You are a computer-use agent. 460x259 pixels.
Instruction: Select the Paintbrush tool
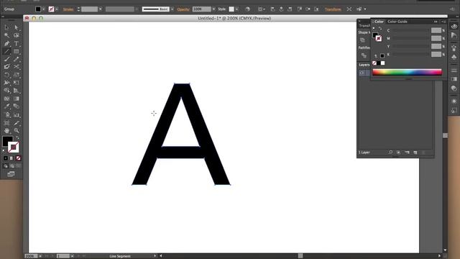pyautogui.click(x=6, y=59)
